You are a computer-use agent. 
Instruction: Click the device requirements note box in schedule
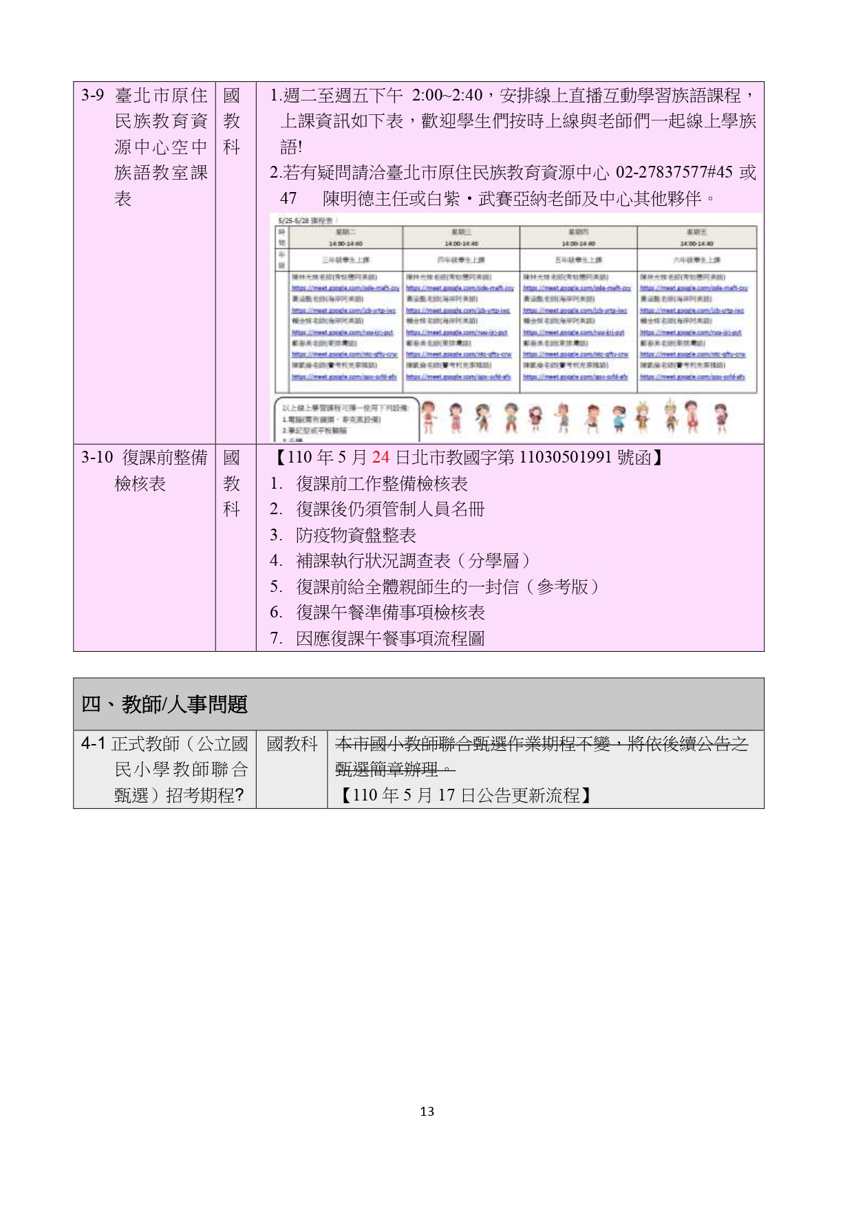pos(347,419)
